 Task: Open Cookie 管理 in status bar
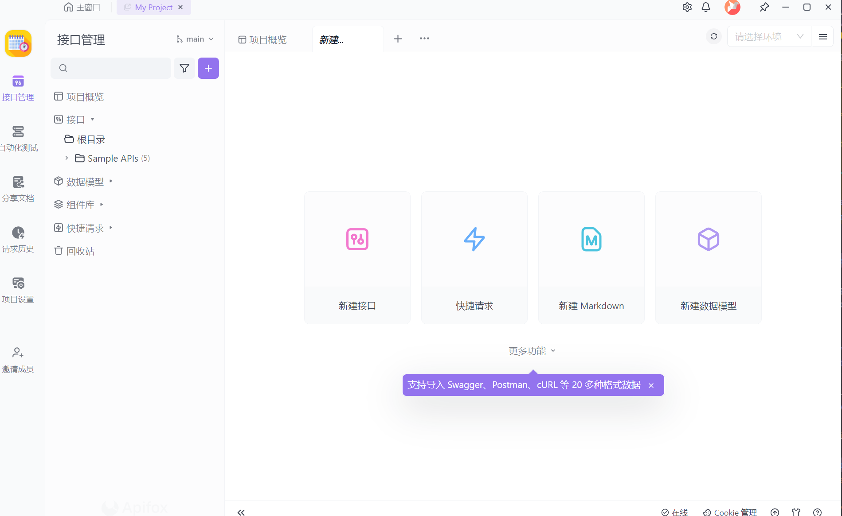[730, 512]
